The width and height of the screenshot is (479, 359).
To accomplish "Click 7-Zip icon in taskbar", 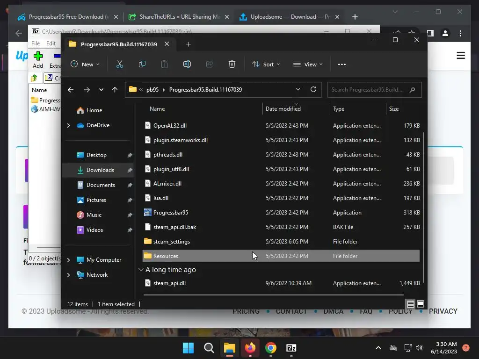I will pos(291,348).
